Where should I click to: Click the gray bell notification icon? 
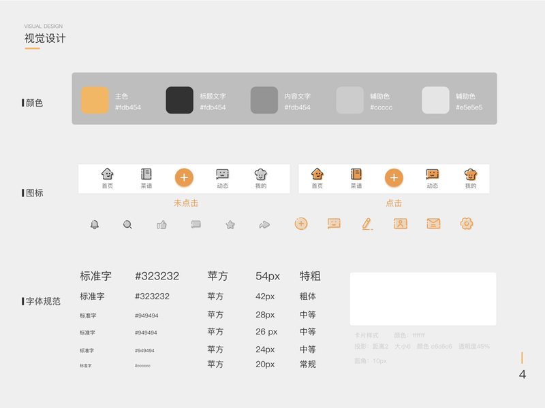click(x=95, y=224)
